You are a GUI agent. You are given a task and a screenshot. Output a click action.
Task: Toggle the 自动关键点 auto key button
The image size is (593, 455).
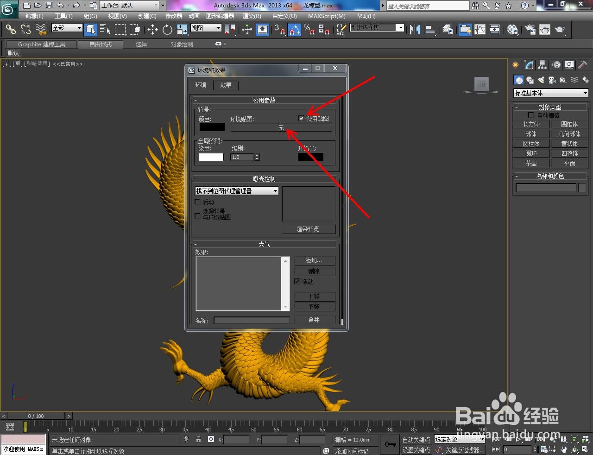416,440
